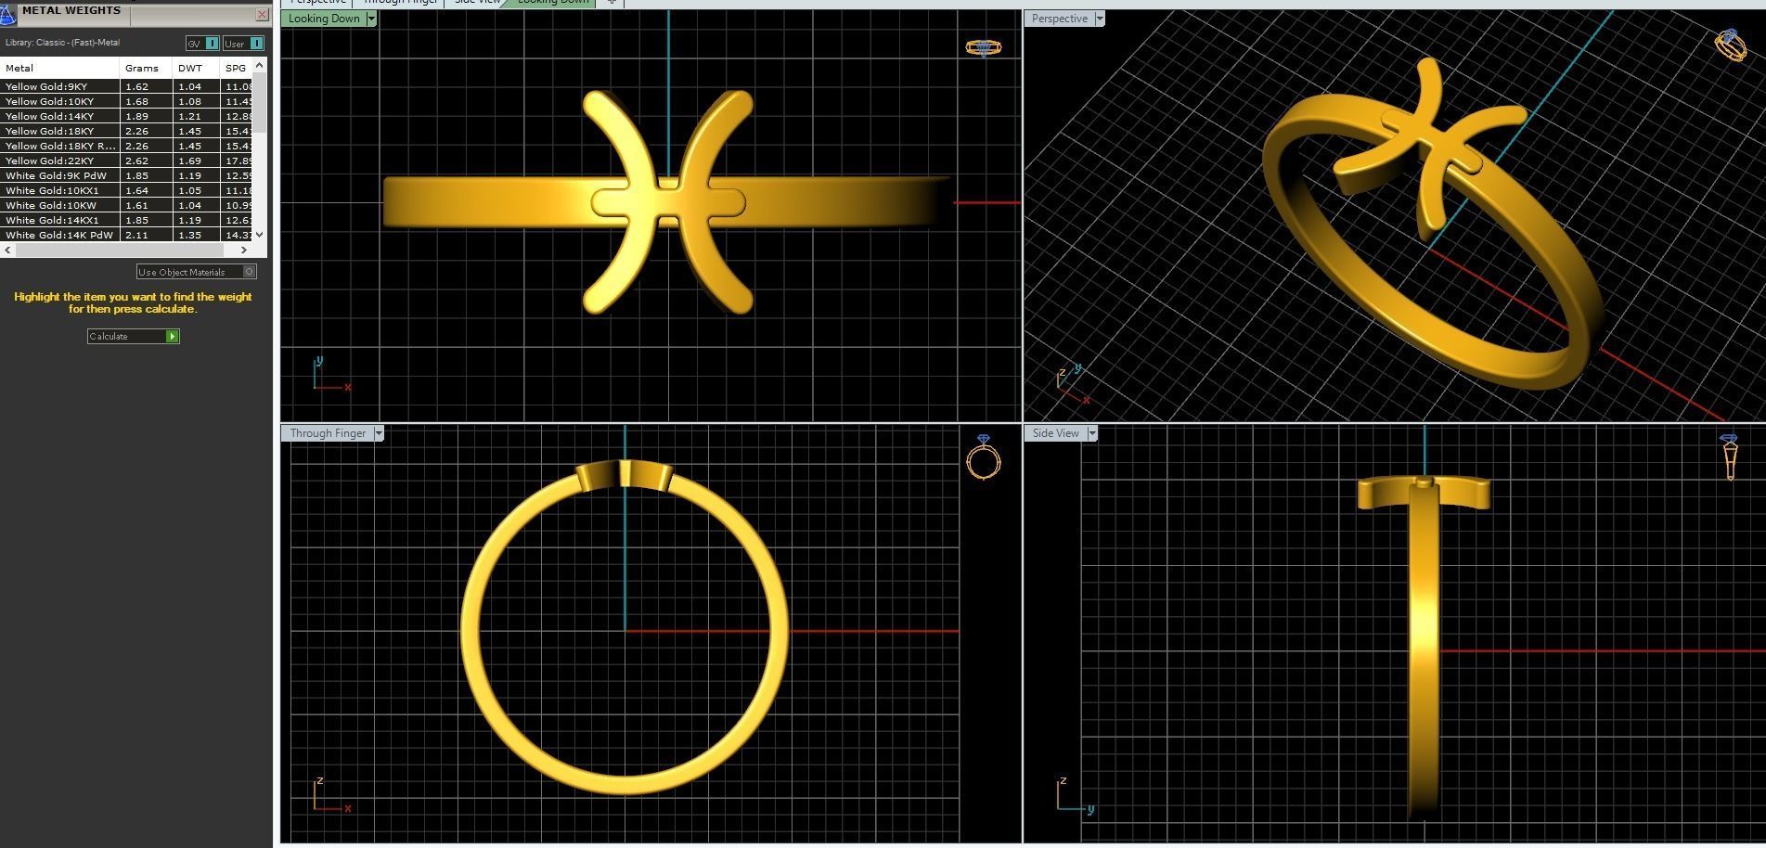Screen dimensions: 1766x848
Task: Click the 1.69 DWT value
Action: [x=189, y=161]
